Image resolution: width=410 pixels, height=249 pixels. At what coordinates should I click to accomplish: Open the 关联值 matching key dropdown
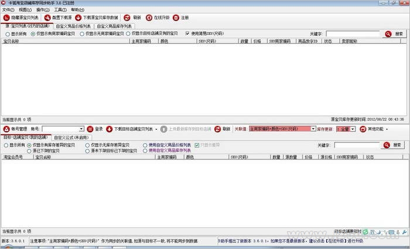(313, 128)
